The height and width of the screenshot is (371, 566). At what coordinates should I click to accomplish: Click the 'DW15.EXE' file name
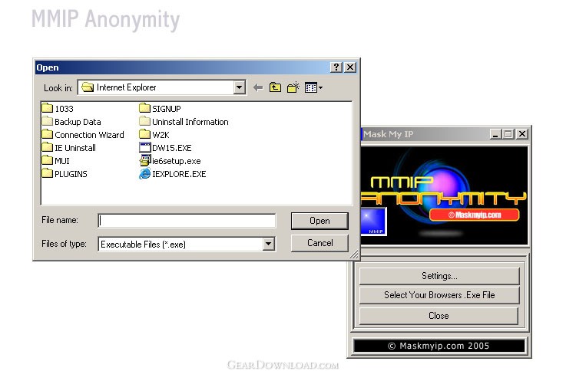(x=172, y=148)
